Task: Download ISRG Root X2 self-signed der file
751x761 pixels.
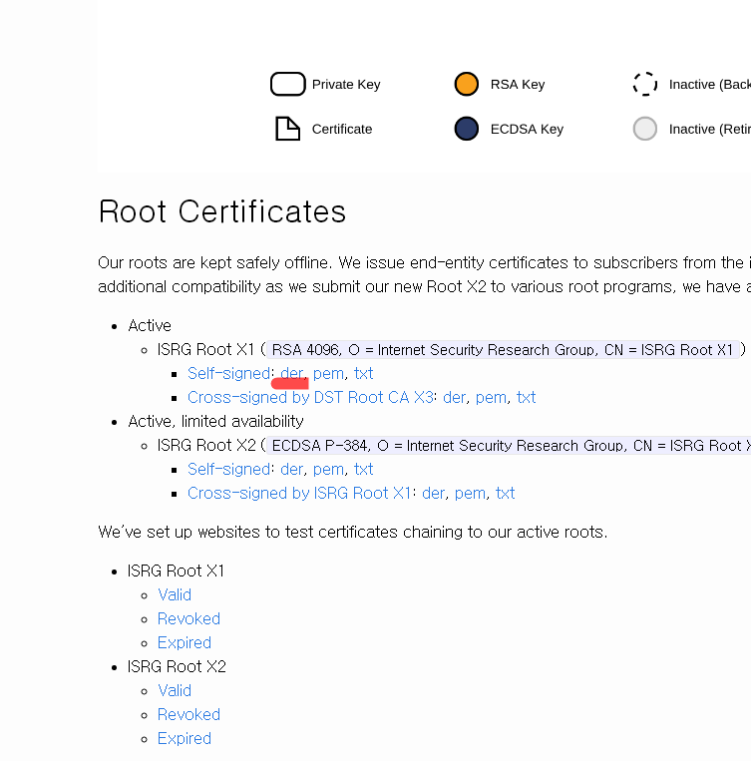Action: (292, 469)
